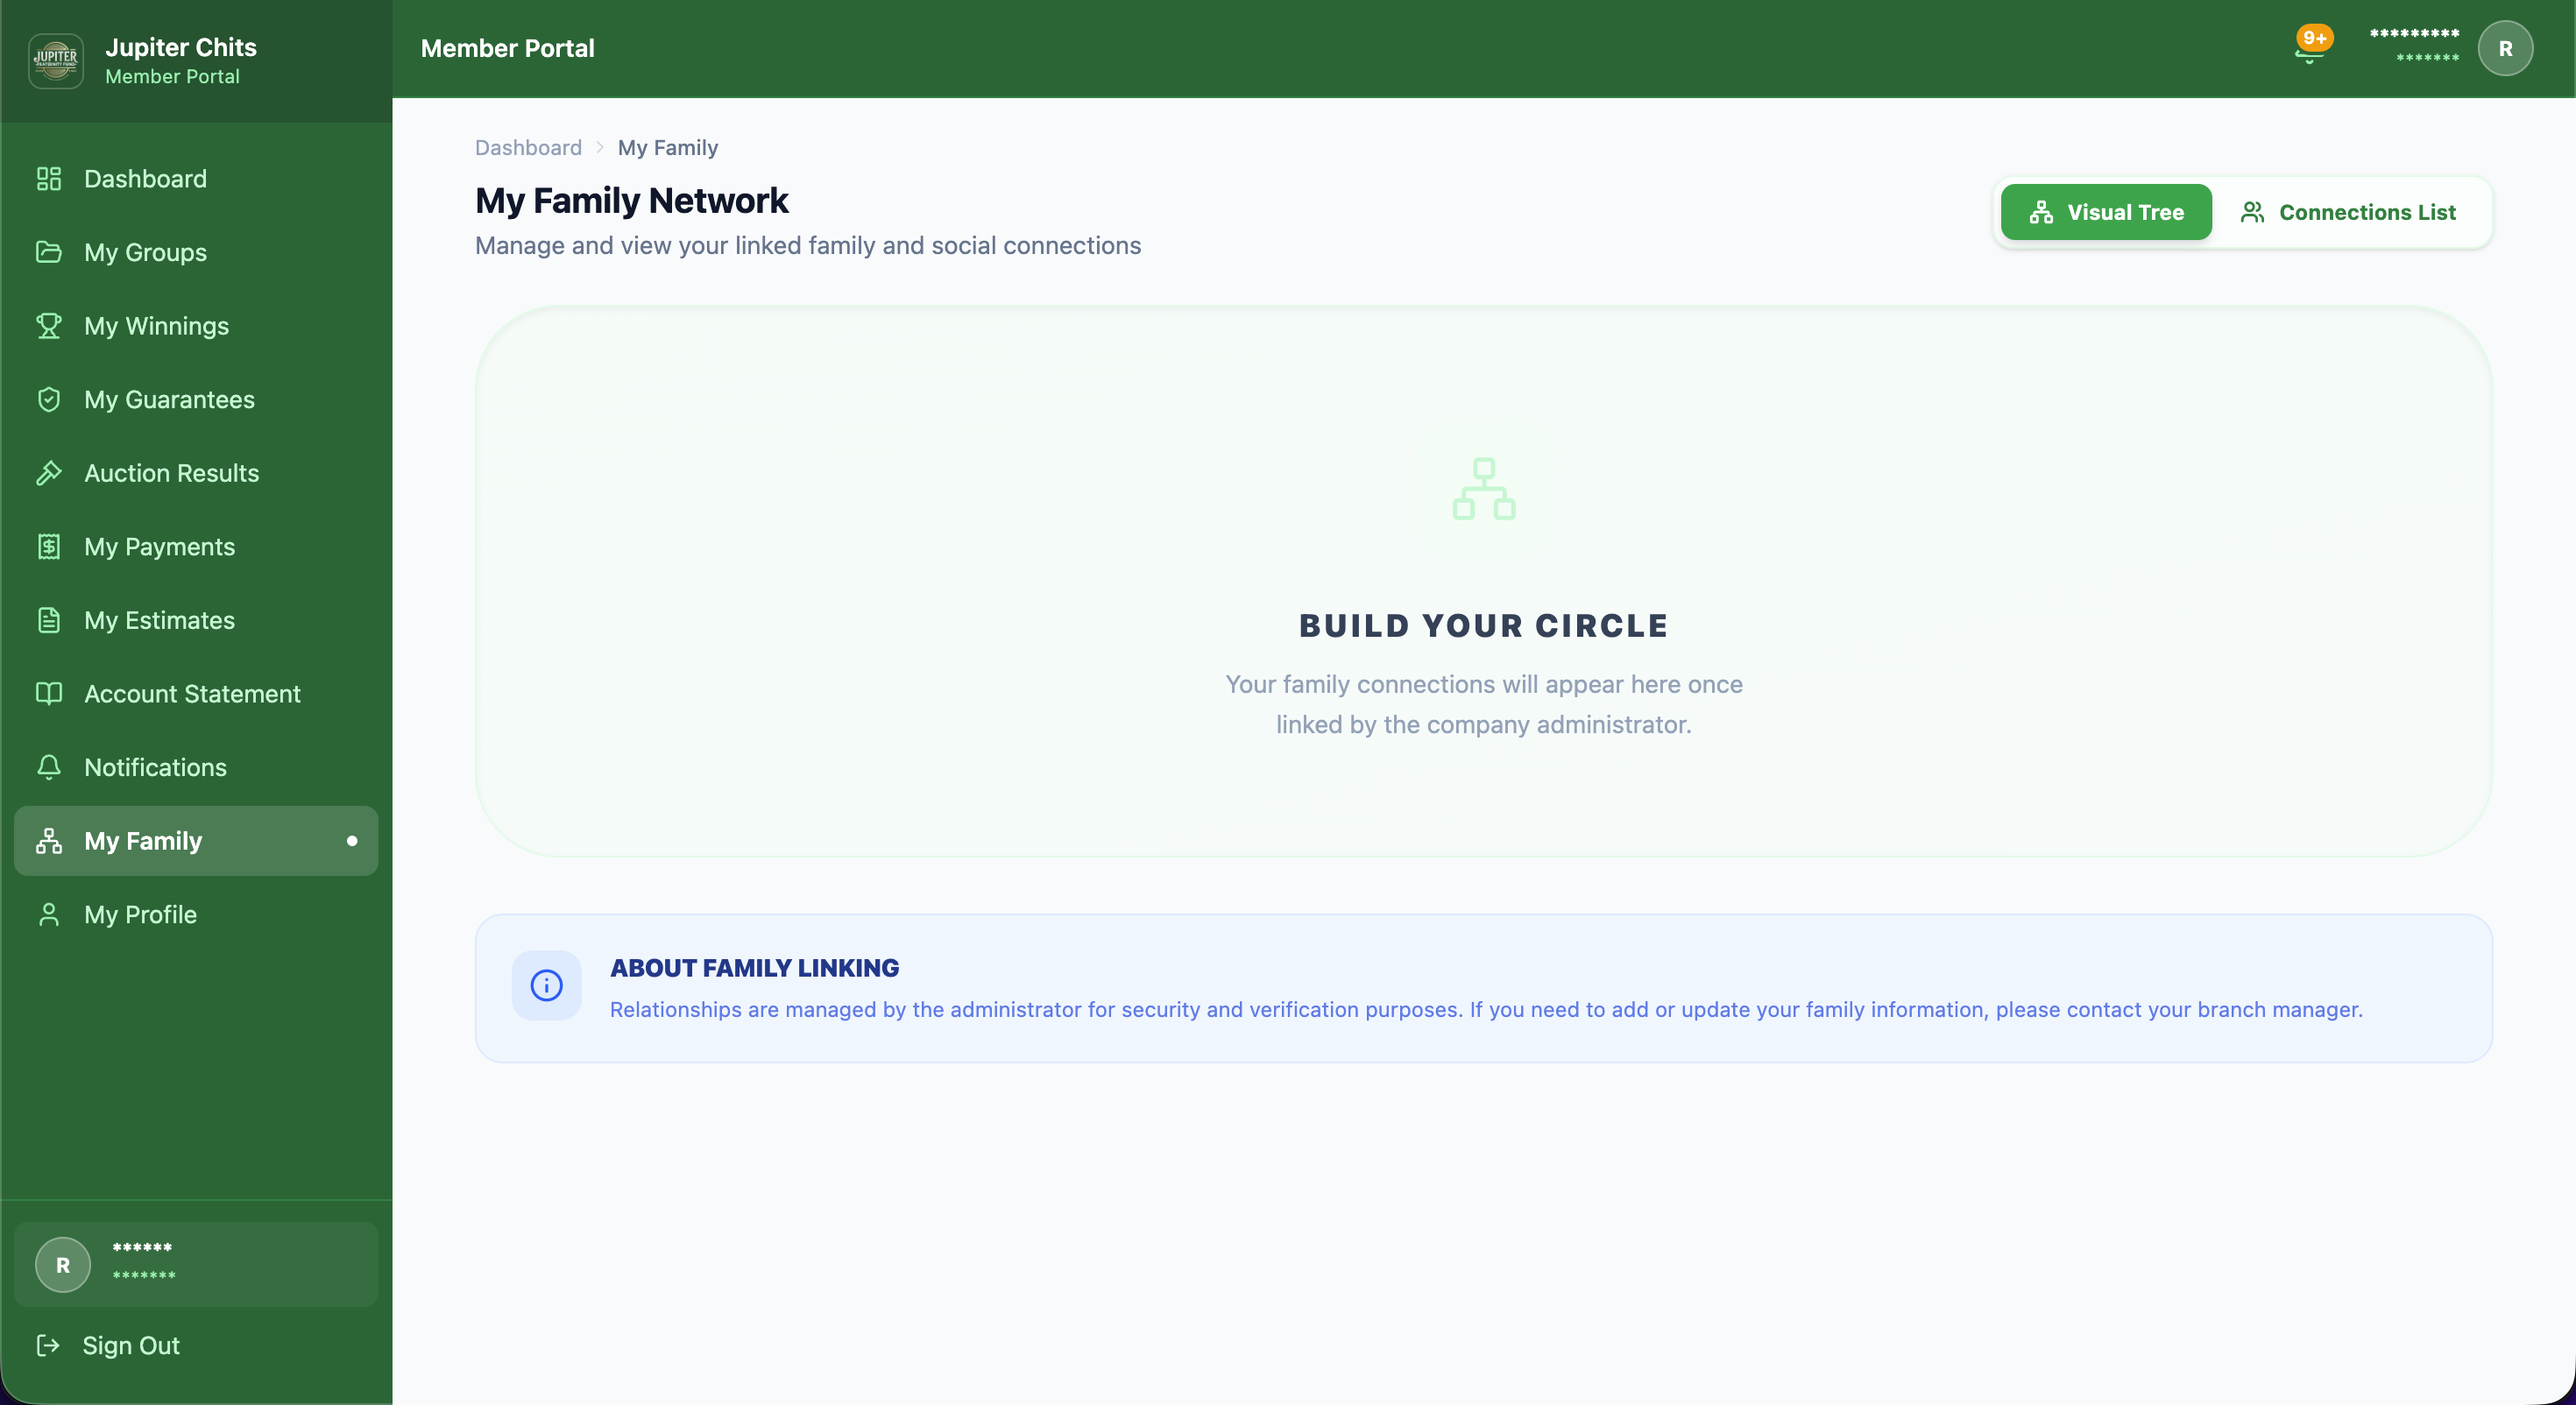
Task: Enable the Visual Tree view
Action: pyautogui.click(x=2106, y=211)
